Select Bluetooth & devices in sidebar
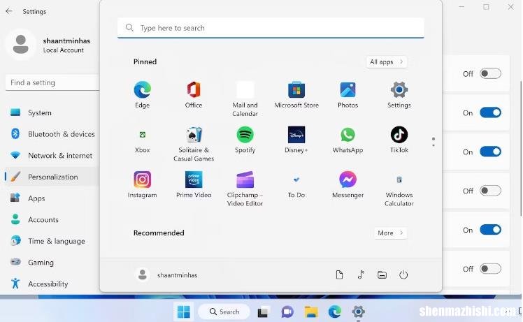This screenshot has width=523, height=322. pos(50,134)
